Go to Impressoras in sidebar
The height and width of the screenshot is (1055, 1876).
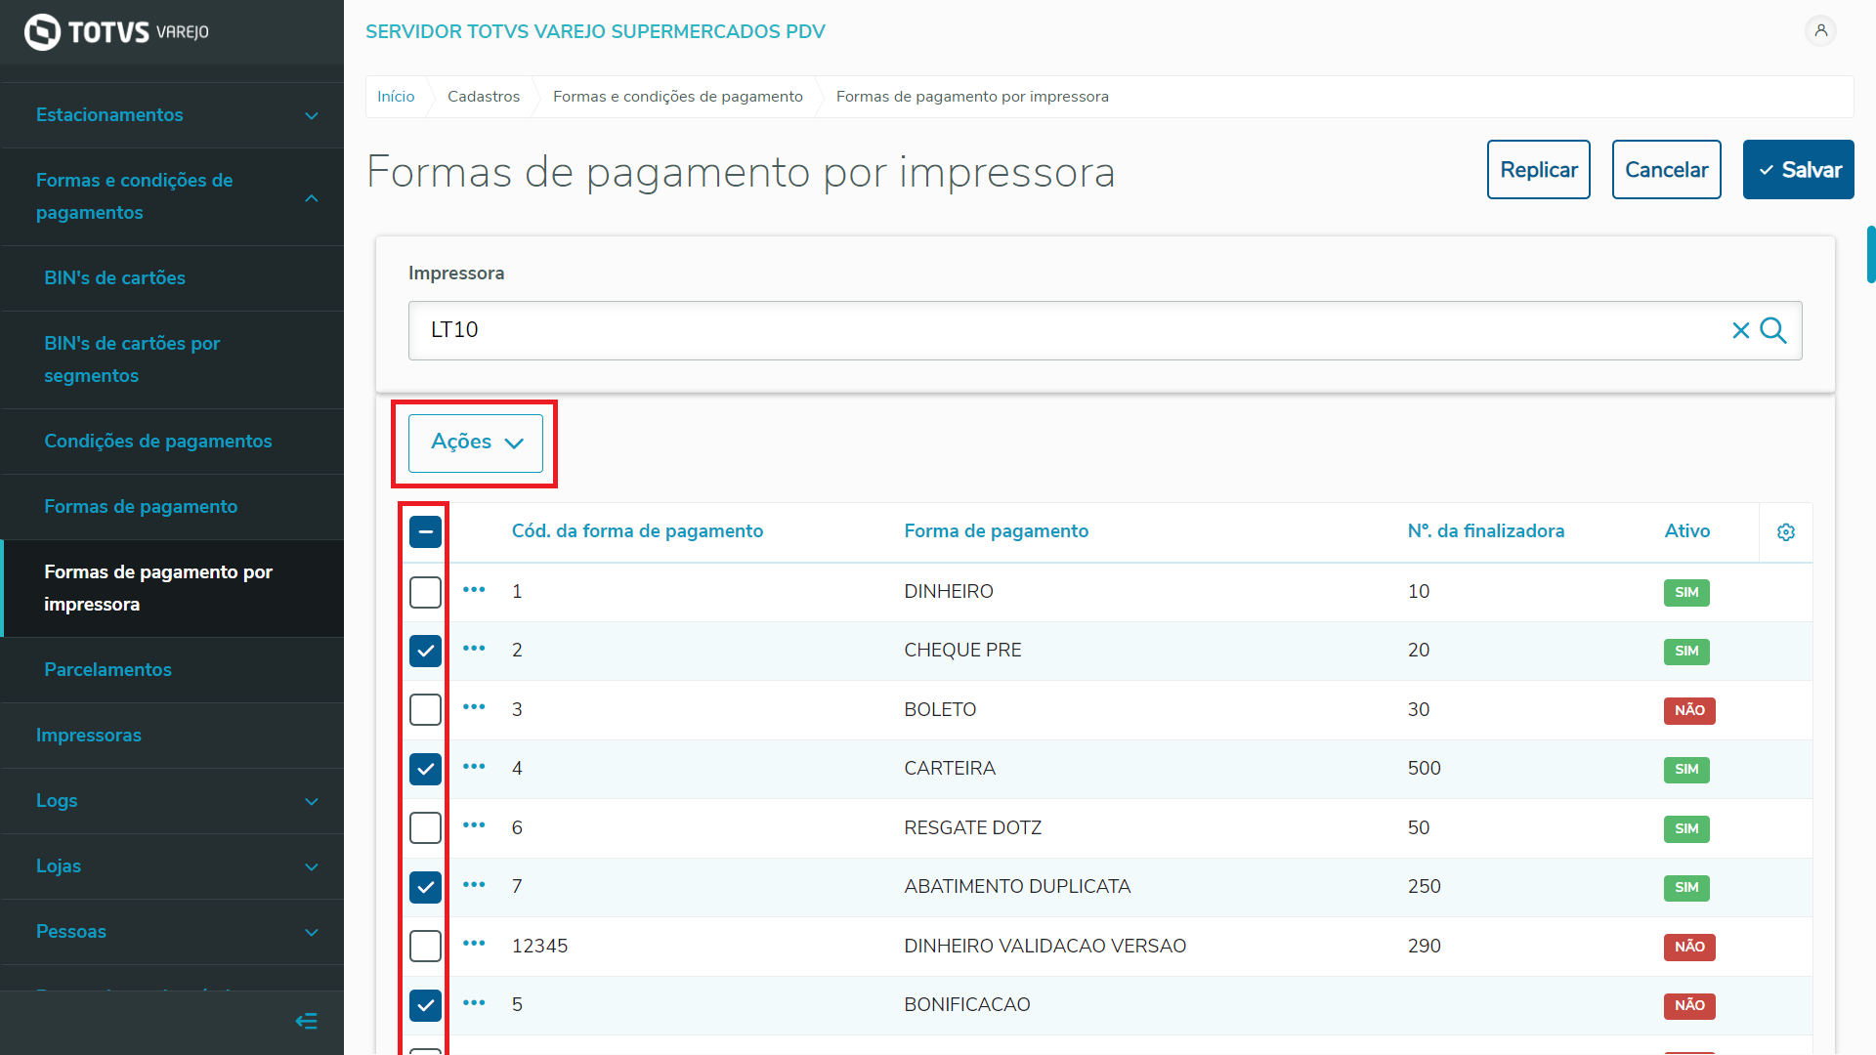[x=89, y=736]
